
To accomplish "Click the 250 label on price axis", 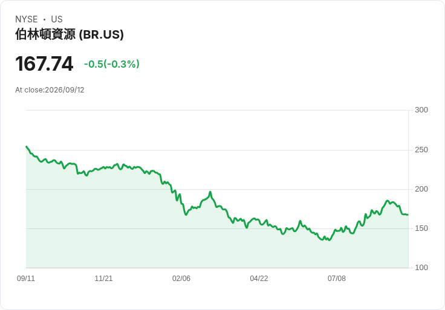I will pyautogui.click(x=421, y=150).
